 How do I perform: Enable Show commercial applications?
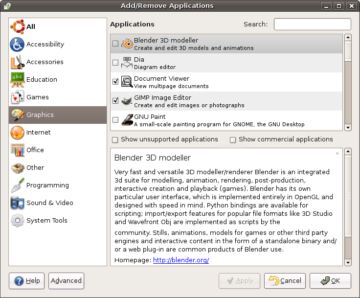[x=233, y=139]
